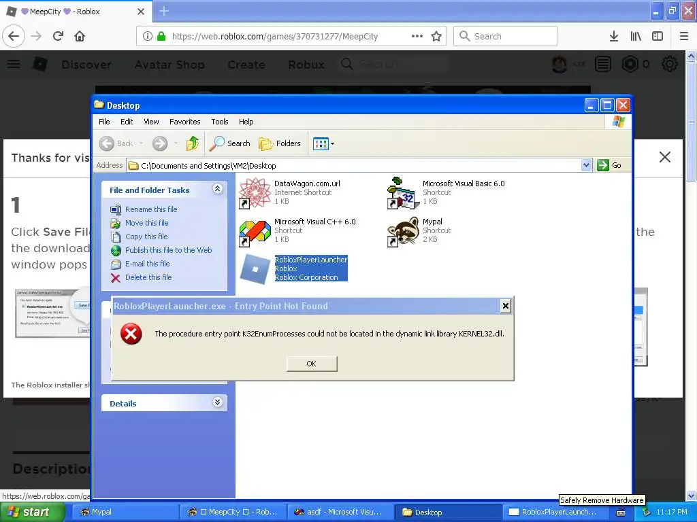Open the Help menu in Desktop window
697x522 pixels.
click(246, 122)
